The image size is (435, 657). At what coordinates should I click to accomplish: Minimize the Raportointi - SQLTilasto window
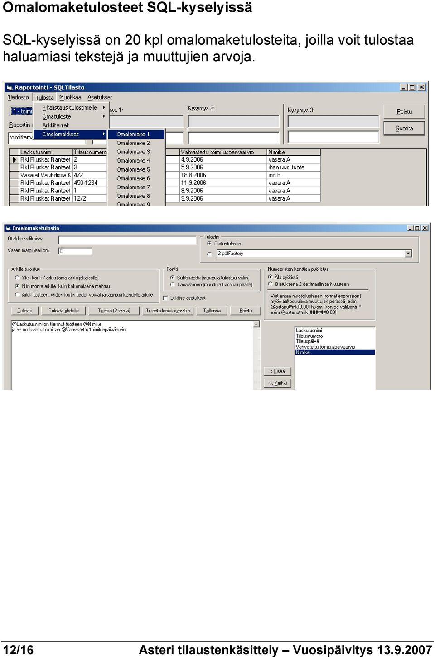tap(403, 87)
